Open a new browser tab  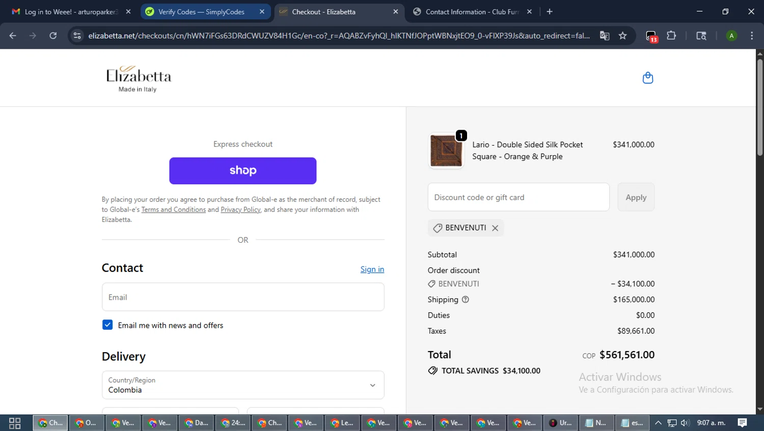coord(550,12)
